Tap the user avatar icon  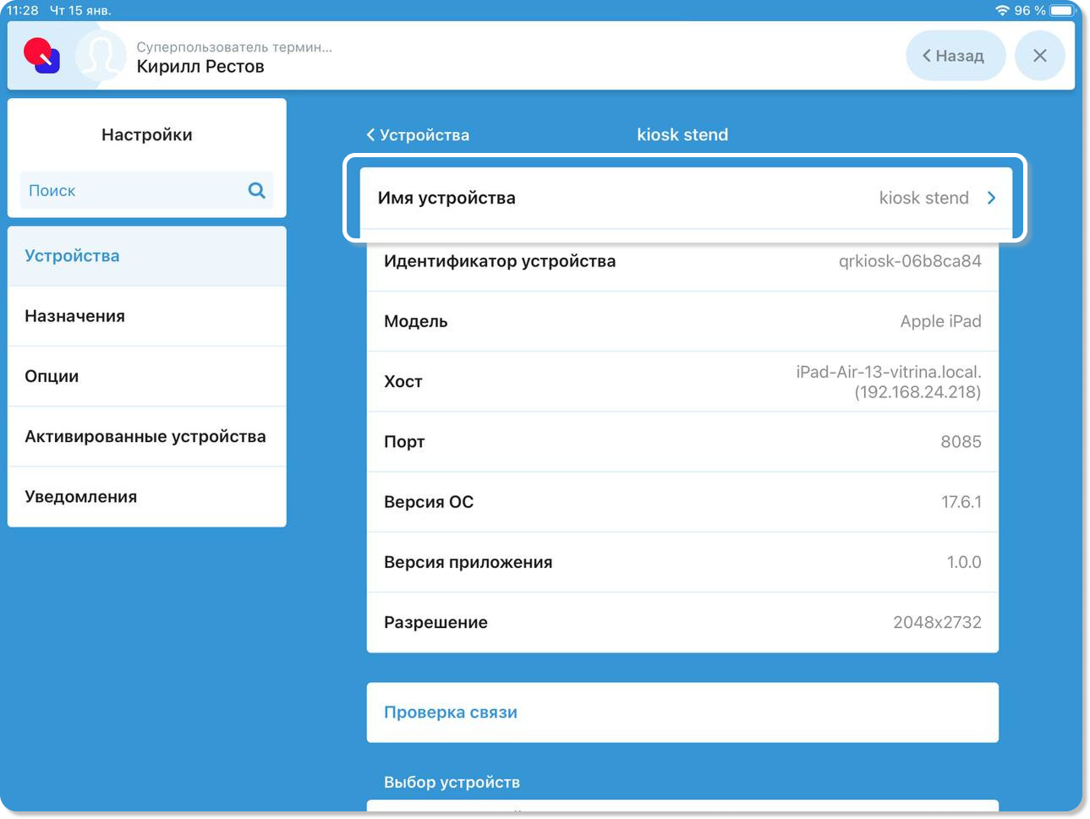(100, 57)
